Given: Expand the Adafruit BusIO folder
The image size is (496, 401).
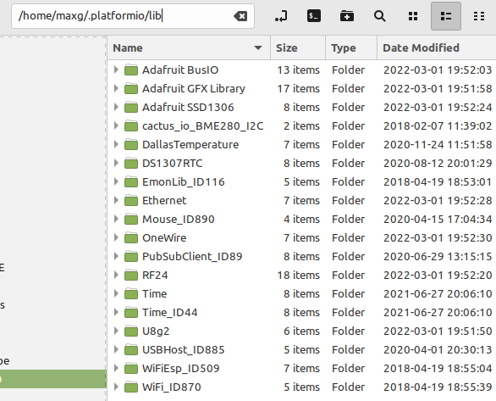Looking at the screenshot, I should pyautogui.click(x=116, y=70).
